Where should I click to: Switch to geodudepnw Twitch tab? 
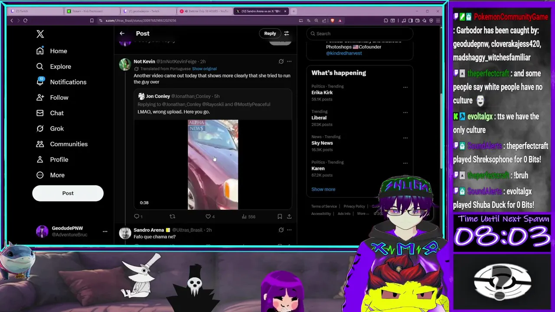pyautogui.click(x=147, y=11)
